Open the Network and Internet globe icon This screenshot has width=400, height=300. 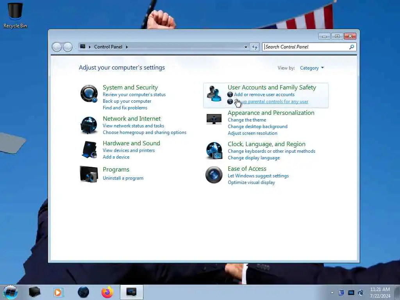coord(89,125)
